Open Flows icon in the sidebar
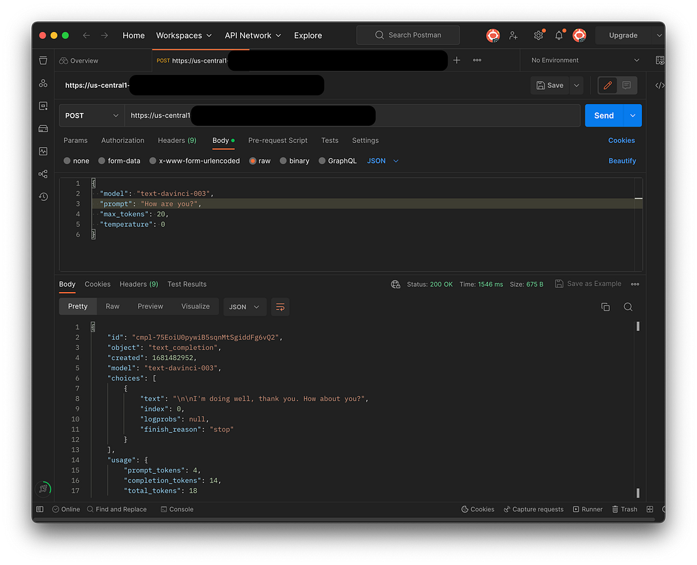The height and width of the screenshot is (565, 697). point(43,174)
